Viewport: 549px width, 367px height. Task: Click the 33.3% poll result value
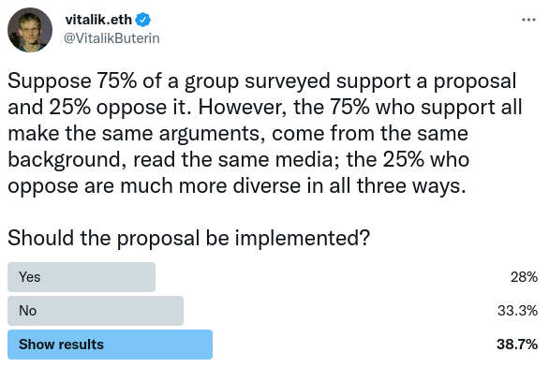517,311
